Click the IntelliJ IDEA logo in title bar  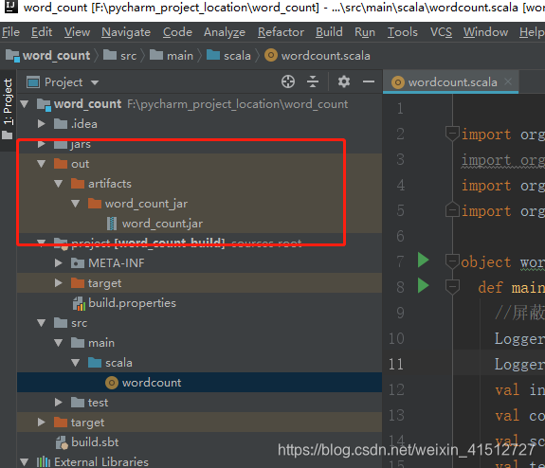[x=10, y=7]
